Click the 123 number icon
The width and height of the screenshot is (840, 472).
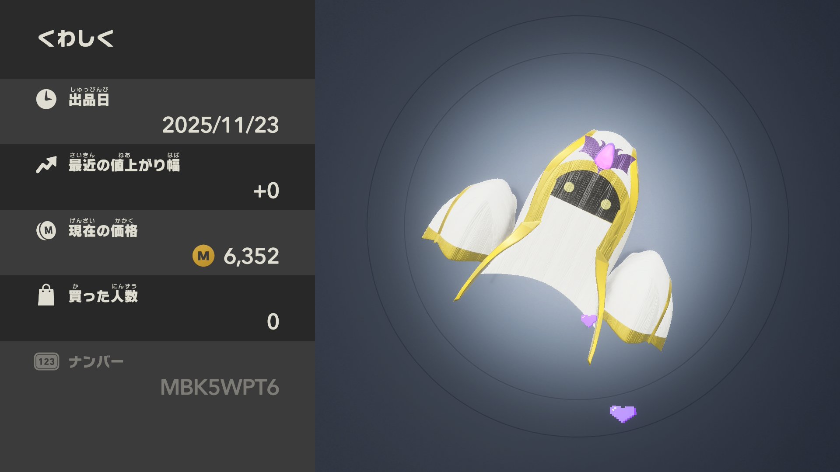(x=46, y=361)
